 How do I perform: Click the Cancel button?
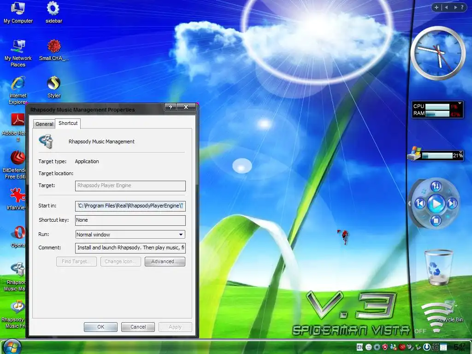click(138, 327)
